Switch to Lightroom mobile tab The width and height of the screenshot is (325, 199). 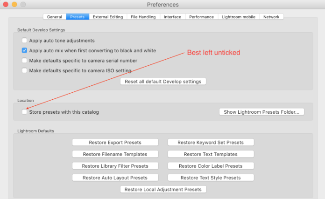[238, 17]
